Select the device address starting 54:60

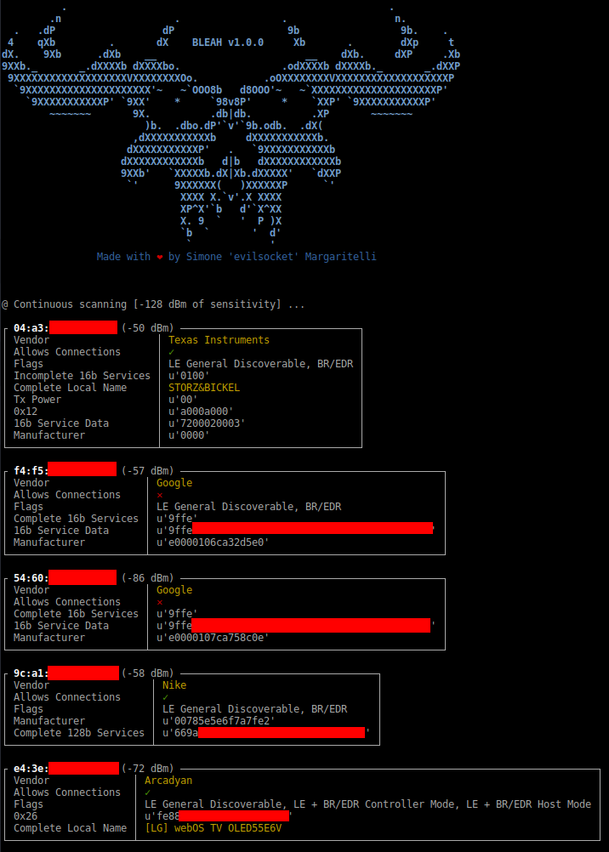point(65,577)
